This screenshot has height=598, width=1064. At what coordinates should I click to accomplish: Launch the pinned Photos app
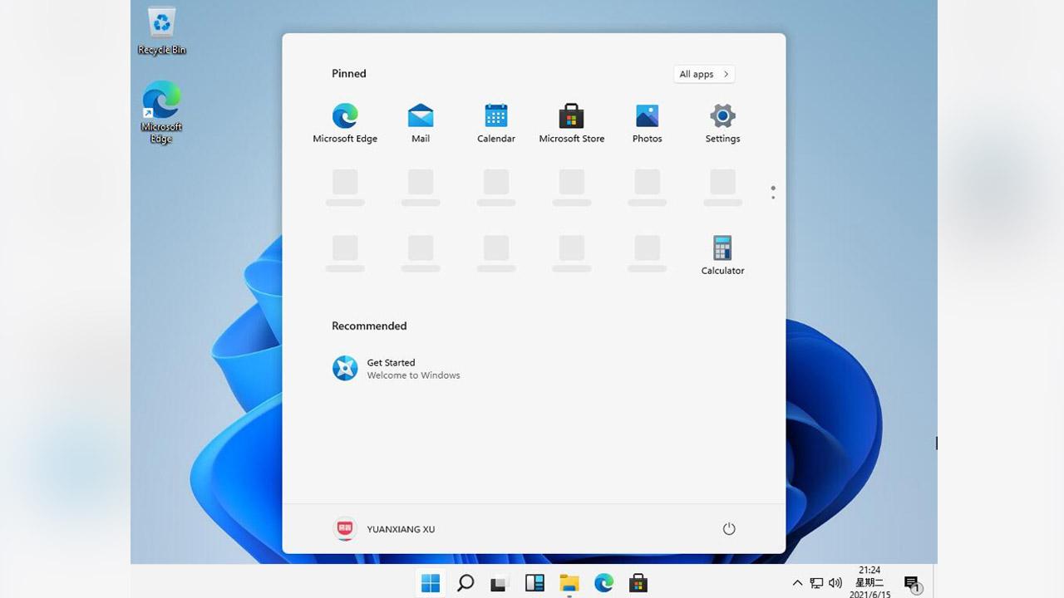click(x=647, y=124)
